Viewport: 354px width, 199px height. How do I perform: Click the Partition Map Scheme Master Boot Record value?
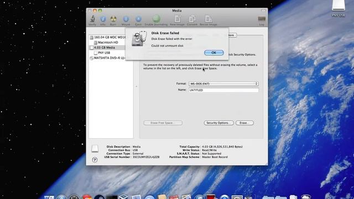[215, 157]
